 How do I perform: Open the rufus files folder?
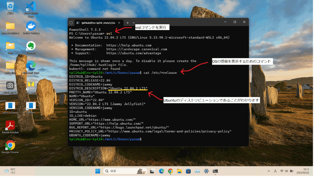click(10, 68)
